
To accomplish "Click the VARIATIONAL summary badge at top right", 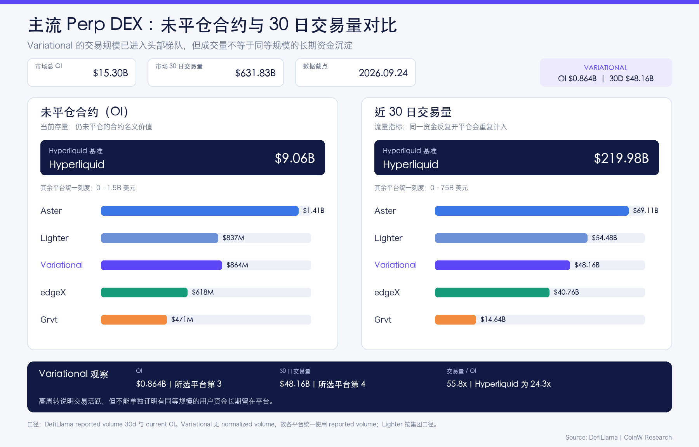I will point(606,73).
